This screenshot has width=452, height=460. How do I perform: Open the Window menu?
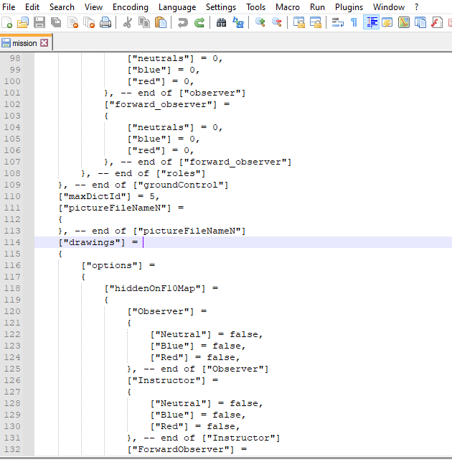pyautogui.click(x=389, y=6)
